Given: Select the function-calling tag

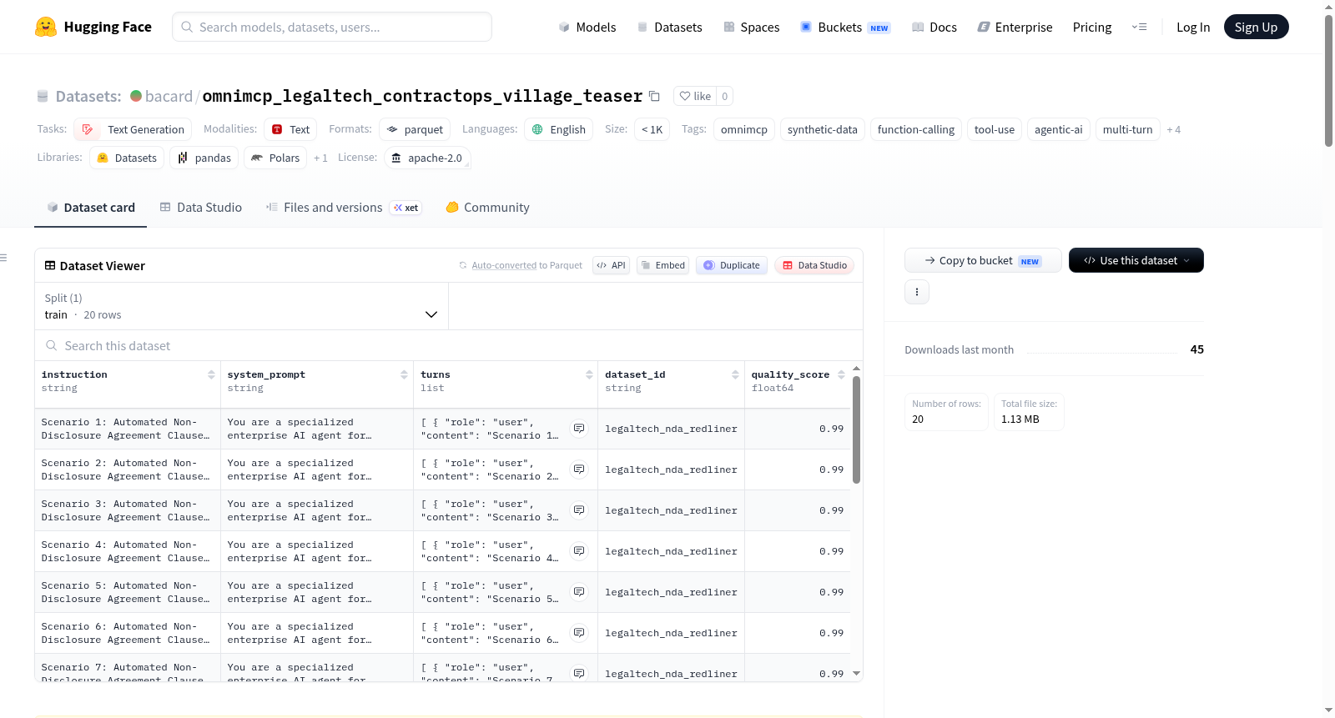Looking at the screenshot, I should point(916,129).
